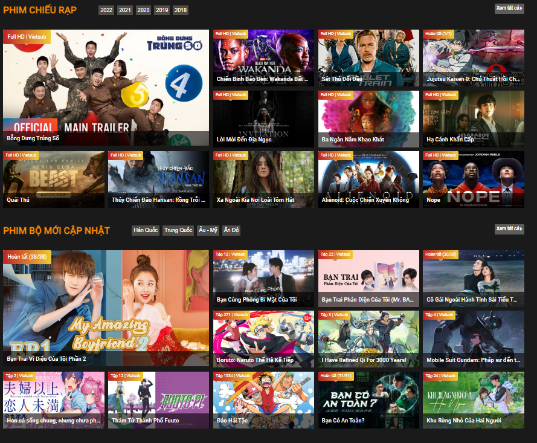Click the 'Tập 24 | Vietsub' badge
Viewport: 537px width, 443px height.
pyautogui.click(x=440, y=376)
